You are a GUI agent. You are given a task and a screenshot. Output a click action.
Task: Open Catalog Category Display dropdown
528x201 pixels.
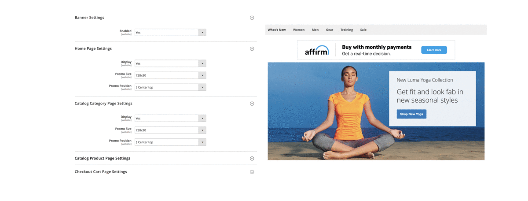[170, 118]
